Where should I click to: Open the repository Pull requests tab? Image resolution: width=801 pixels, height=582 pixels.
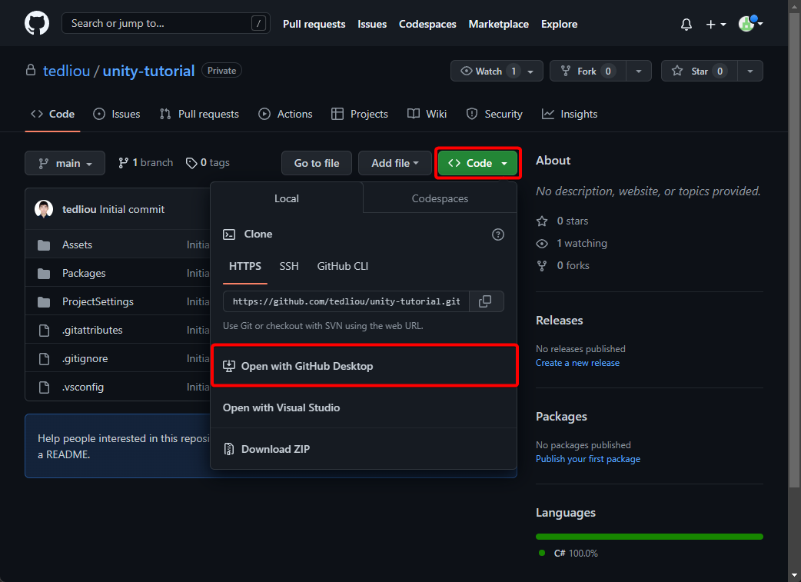pyautogui.click(x=199, y=114)
